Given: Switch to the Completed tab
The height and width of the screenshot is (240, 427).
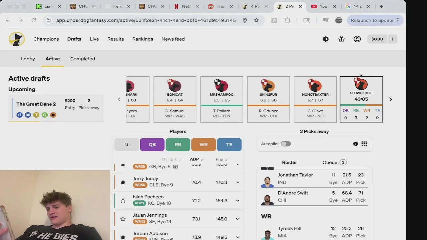Looking at the screenshot, I should coord(83,59).
